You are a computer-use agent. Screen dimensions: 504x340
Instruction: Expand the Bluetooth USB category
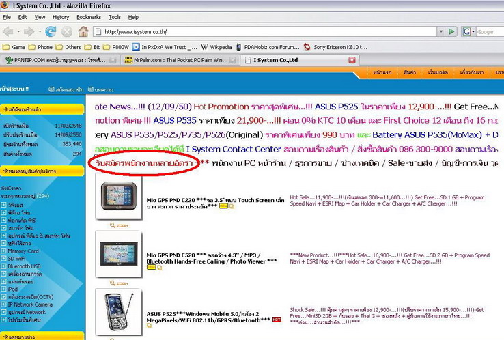[3, 266]
